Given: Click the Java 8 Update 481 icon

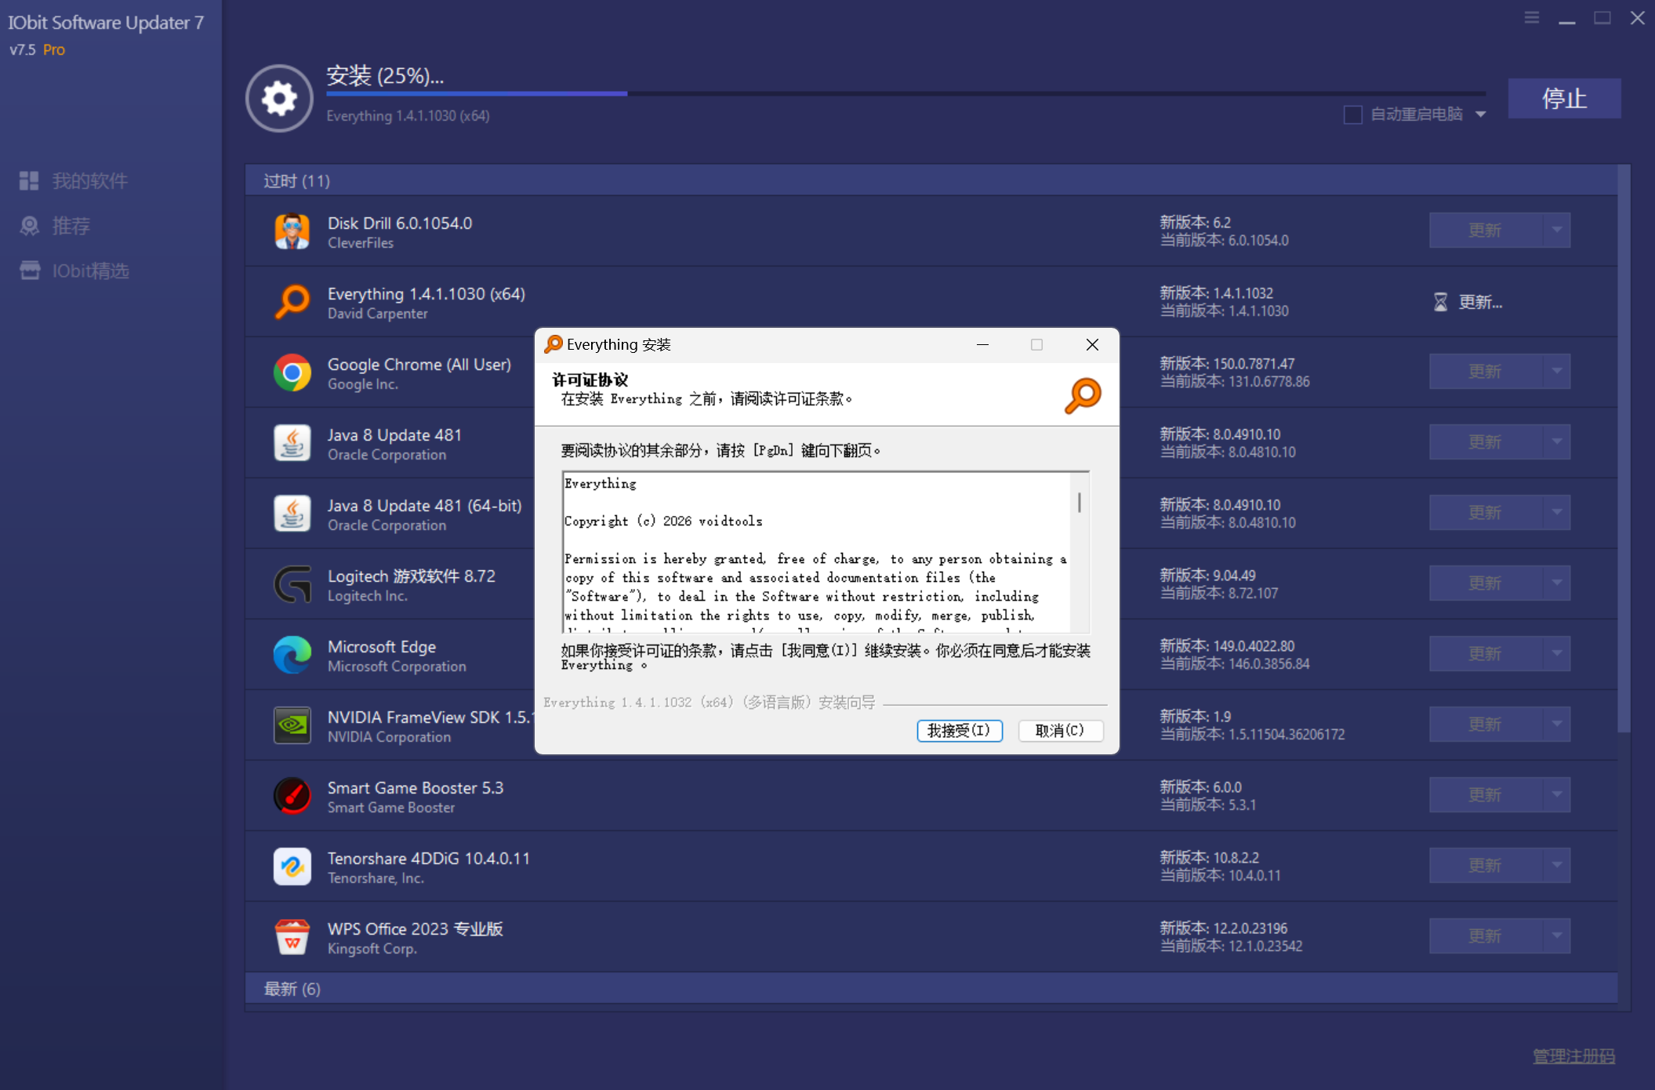Looking at the screenshot, I should 292,443.
